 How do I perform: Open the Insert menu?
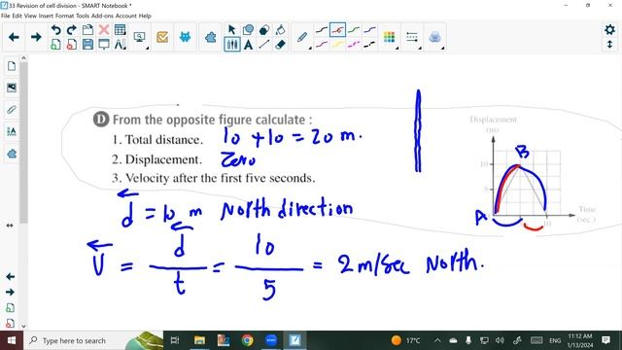(46, 16)
